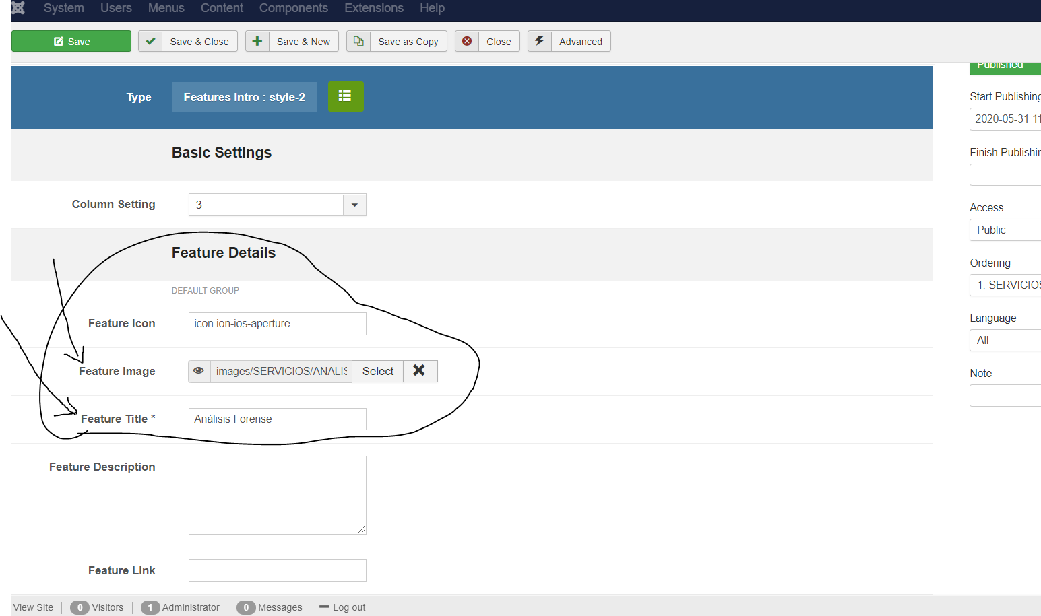Image resolution: width=1041 pixels, height=616 pixels.
Task: Click the Column Setting value field showing 3
Action: tap(266, 205)
